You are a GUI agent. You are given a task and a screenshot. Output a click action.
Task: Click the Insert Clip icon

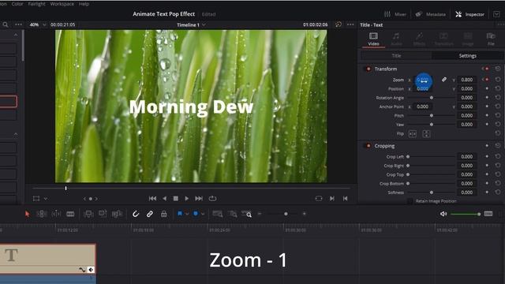click(88, 214)
